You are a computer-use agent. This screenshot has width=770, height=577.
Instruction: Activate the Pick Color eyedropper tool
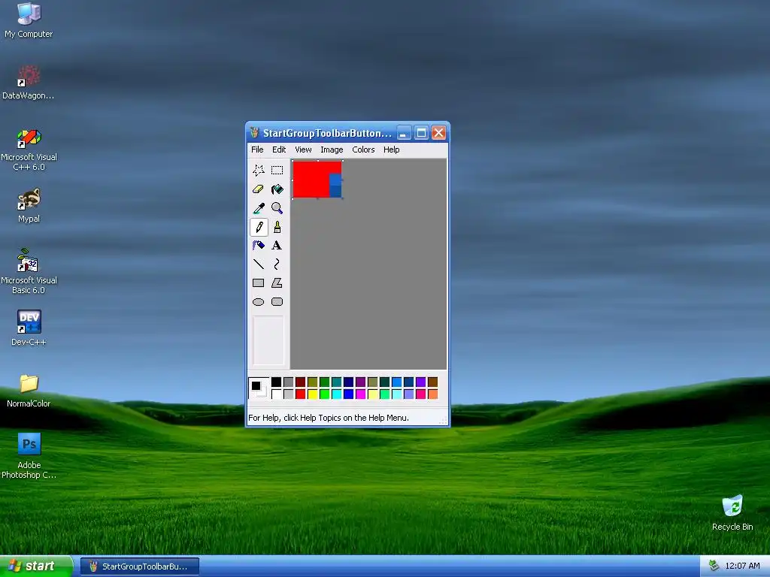click(x=259, y=208)
